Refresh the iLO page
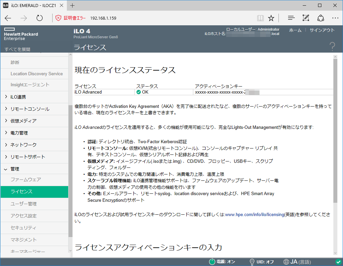Image resolution: width=343 pixels, height=266 pixels. pyautogui.click(x=39, y=18)
